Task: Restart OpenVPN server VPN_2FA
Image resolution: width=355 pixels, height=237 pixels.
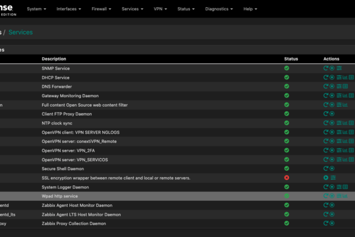Action: (325, 150)
